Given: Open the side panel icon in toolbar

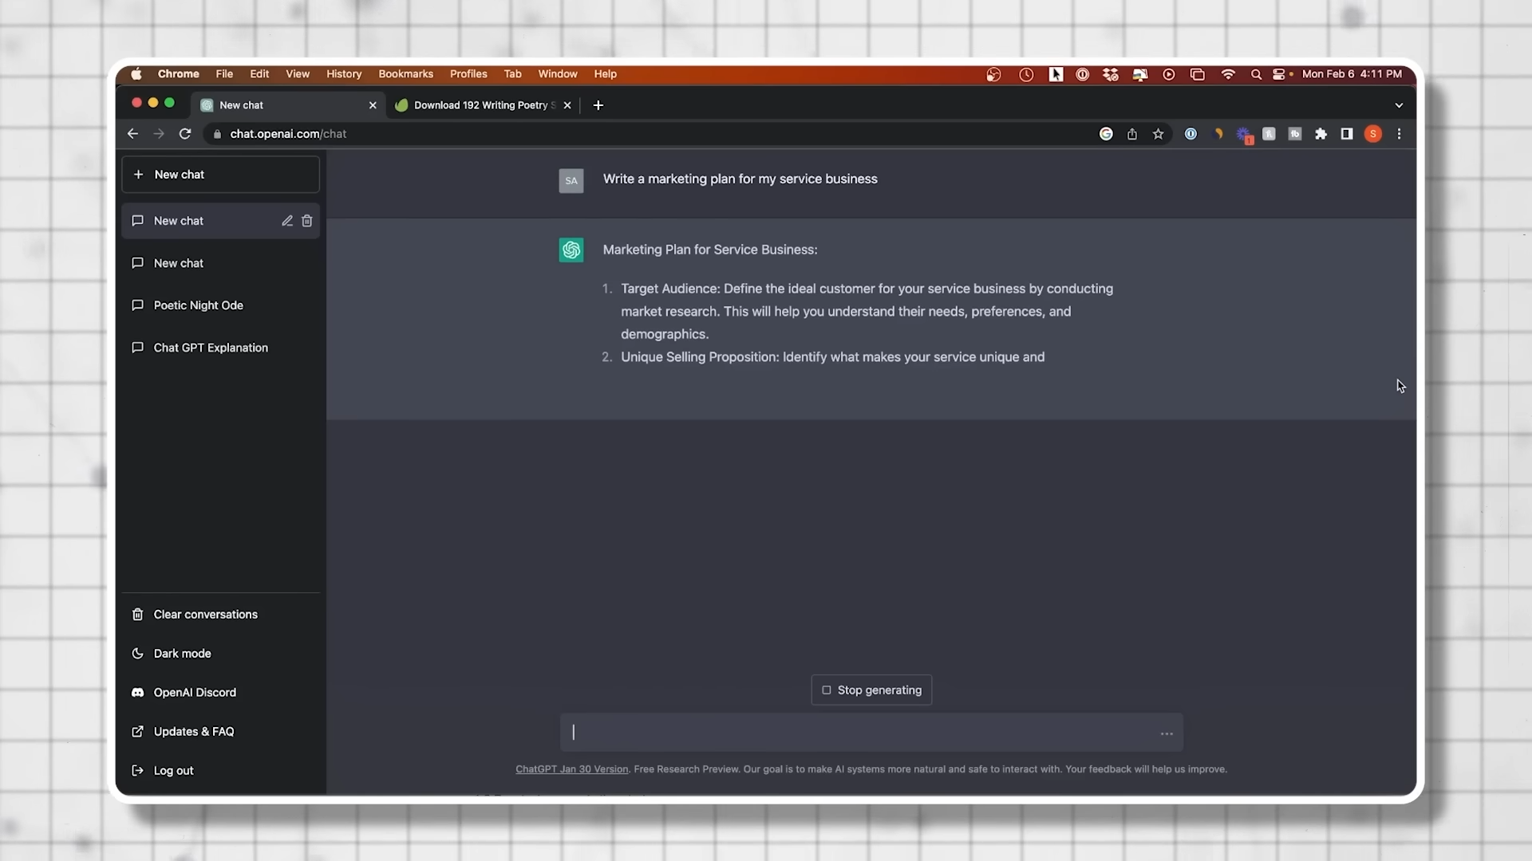Looking at the screenshot, I should (1347, 134).
